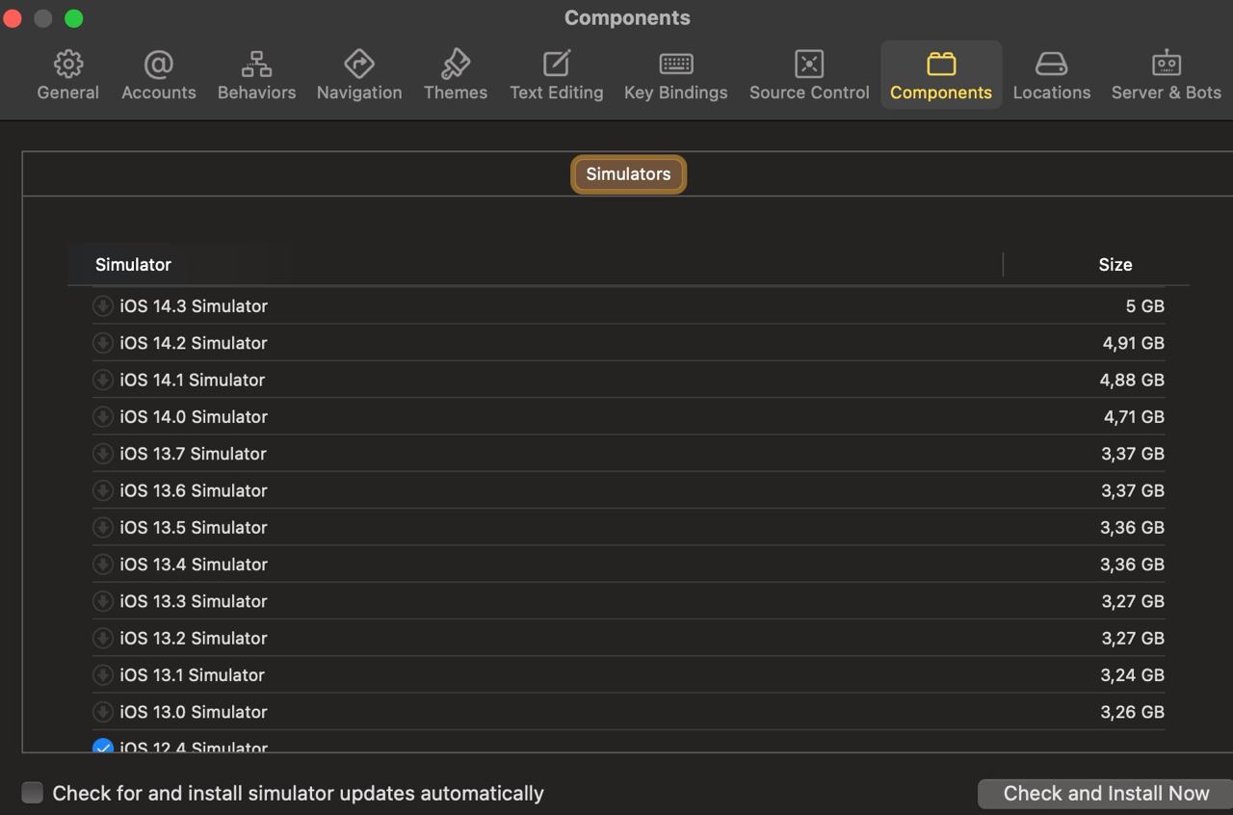Select the iOS 13.7 Simulator row text

click(x=193, y=454)
